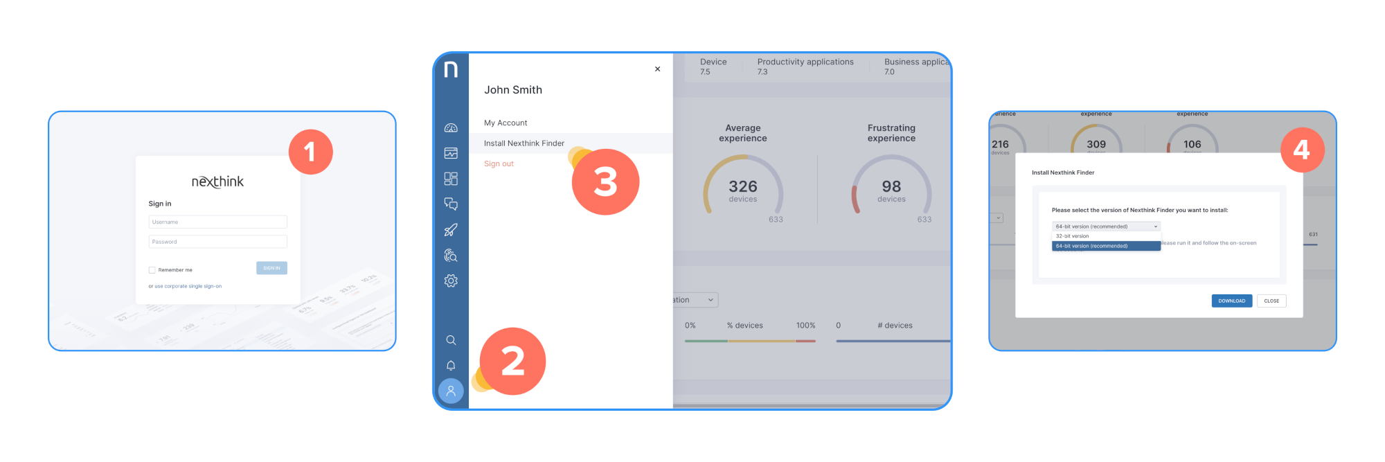Open the dashboard gauge icon in sidebar
The height and width of the screenshot is (462, 1385).
pyautogui.click(x=451, y=128)
